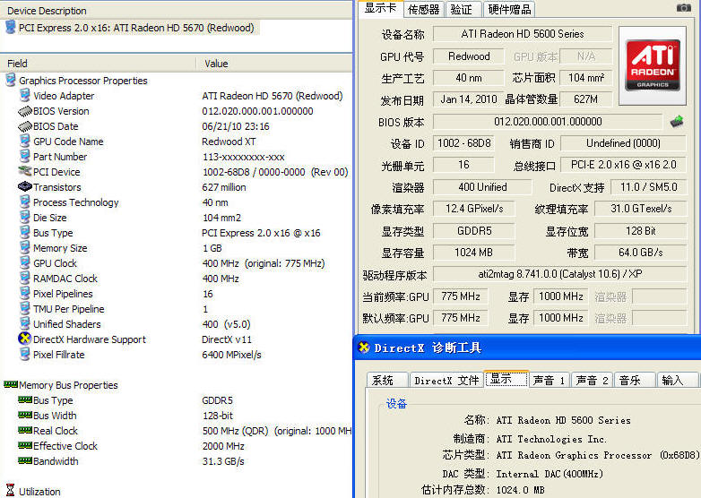Click the Utilization hourglass icon
Image resolution: width=701 pixels, height=498 pixels.
click(10, 490)
